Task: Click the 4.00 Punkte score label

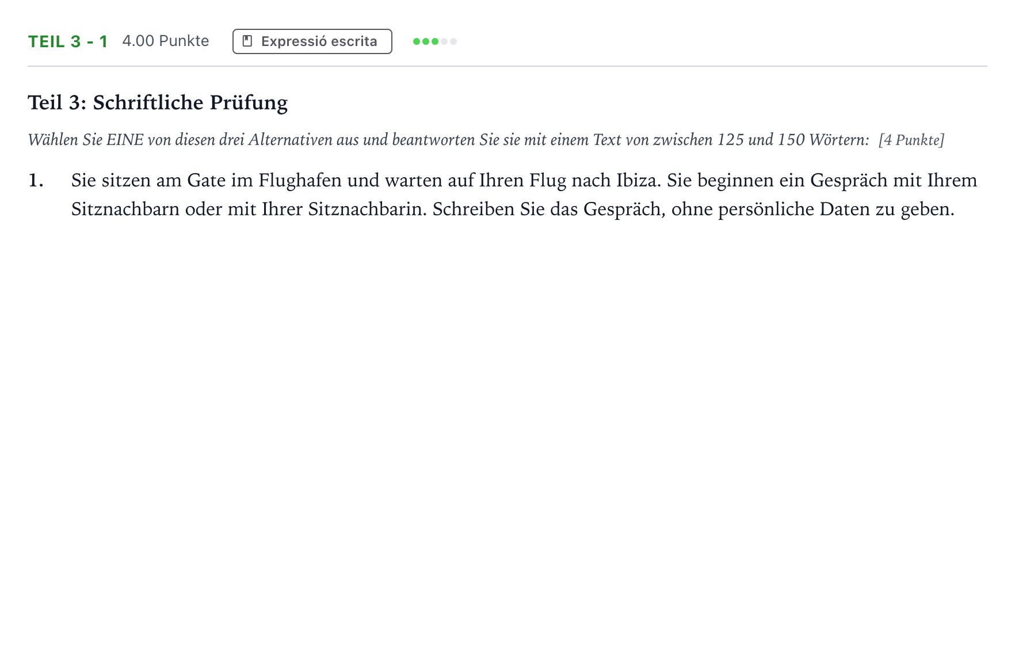Action: tap(166, 41)
